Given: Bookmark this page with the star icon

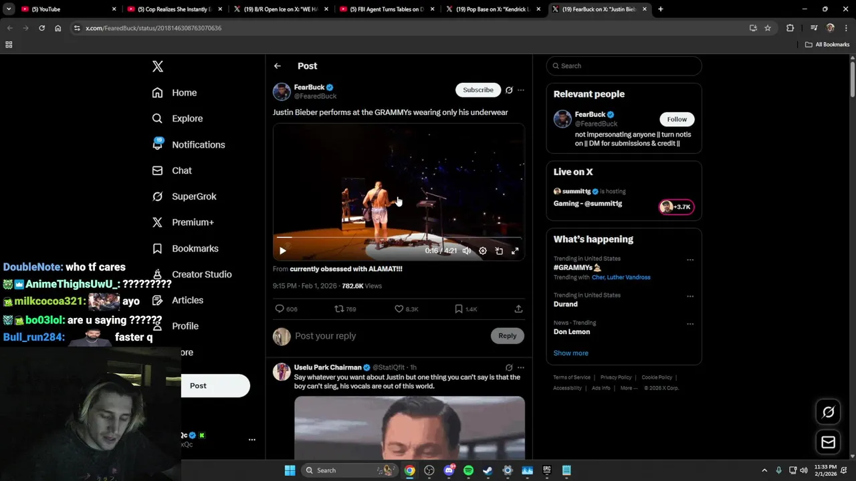Looking at the screenshot, I should (x=768, y=28).
